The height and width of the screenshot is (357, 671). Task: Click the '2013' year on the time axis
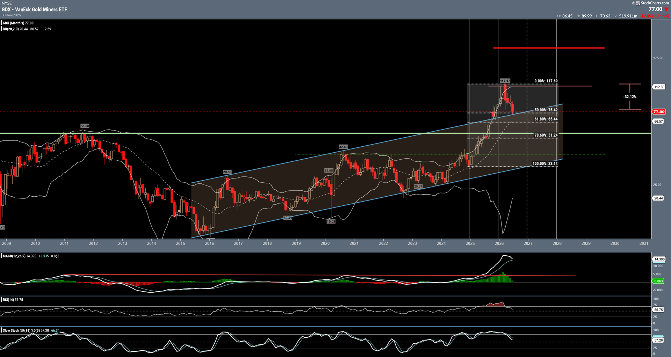[123, 243]
